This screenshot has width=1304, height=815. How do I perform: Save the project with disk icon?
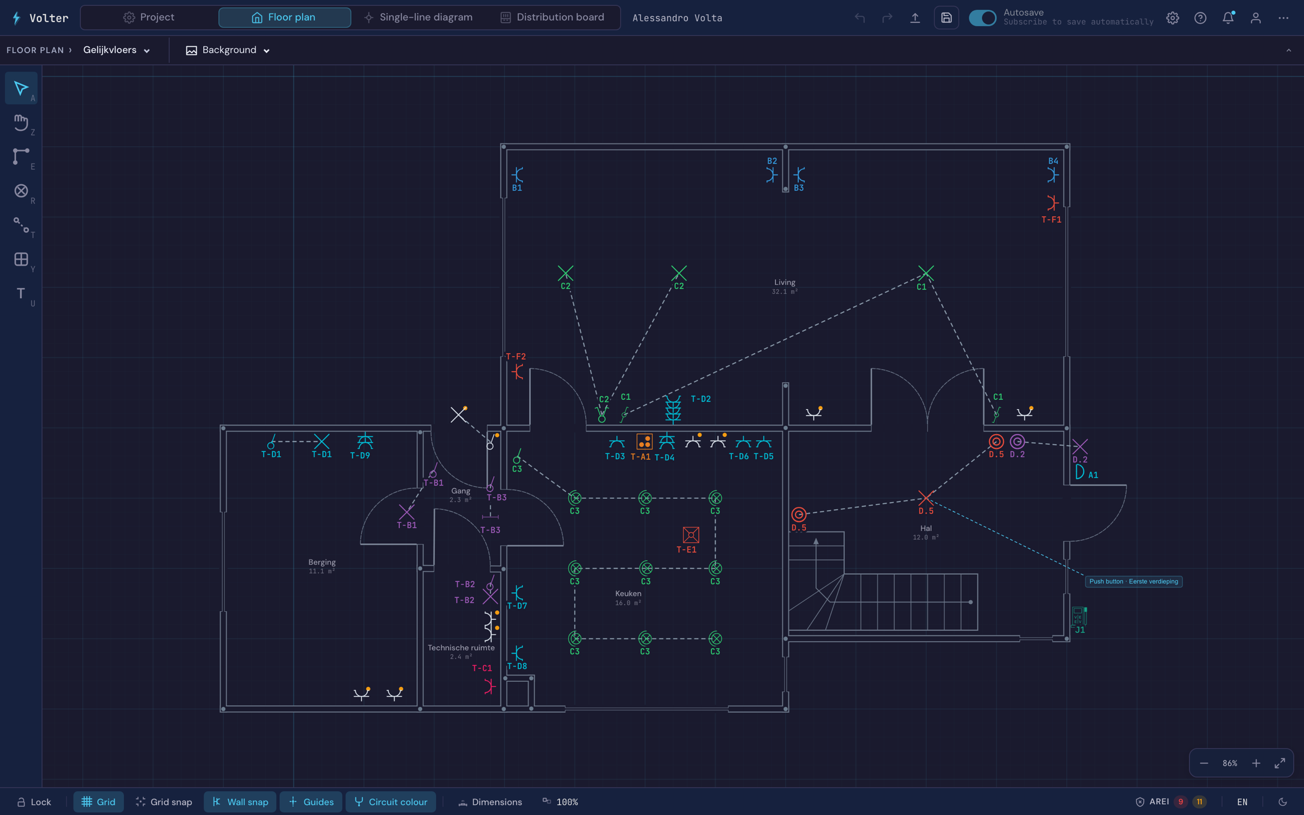pyautogui.click(x=946, y=18)
